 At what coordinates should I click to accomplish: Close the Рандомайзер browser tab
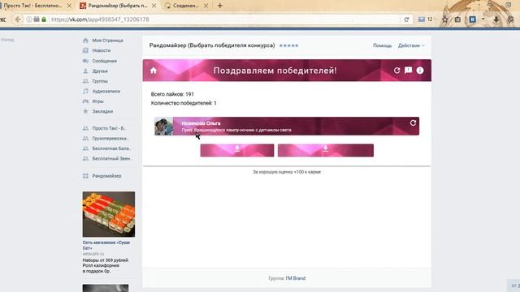(x=154, y=6)
